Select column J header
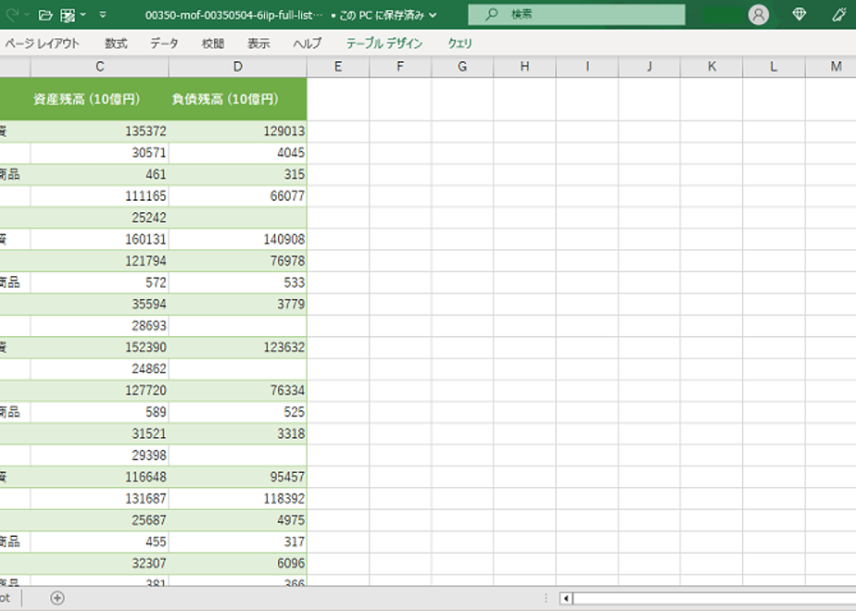Viewport: 856px width, 611px height. (649, 67)
